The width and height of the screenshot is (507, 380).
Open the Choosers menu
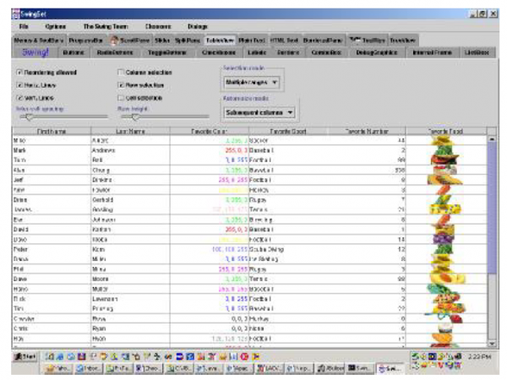point(158,27)
